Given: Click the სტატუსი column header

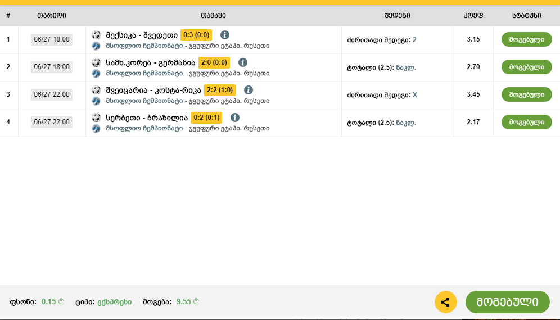Looking at the screenshot, I should click(x=527, y=16).
